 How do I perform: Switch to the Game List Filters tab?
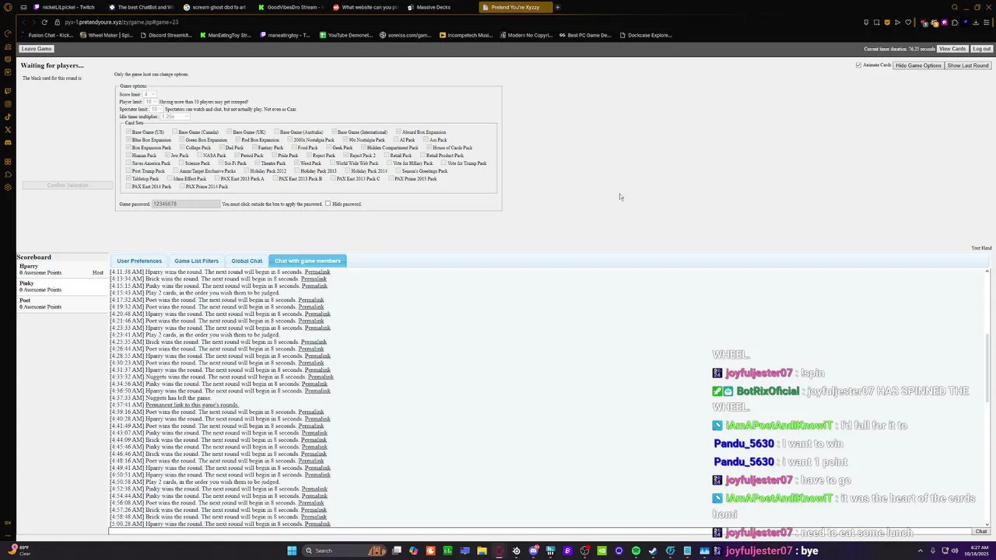point(196,261)
